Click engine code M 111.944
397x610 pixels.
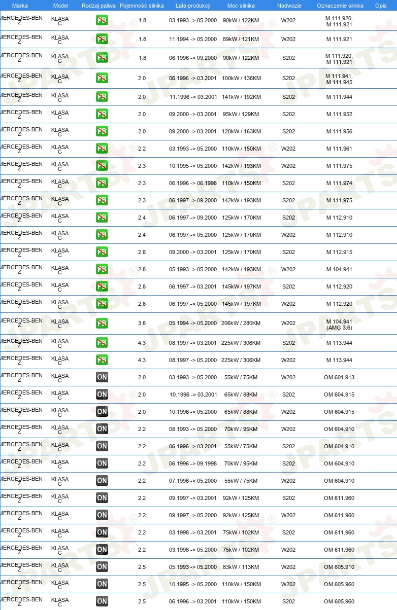tap(339, 97)
